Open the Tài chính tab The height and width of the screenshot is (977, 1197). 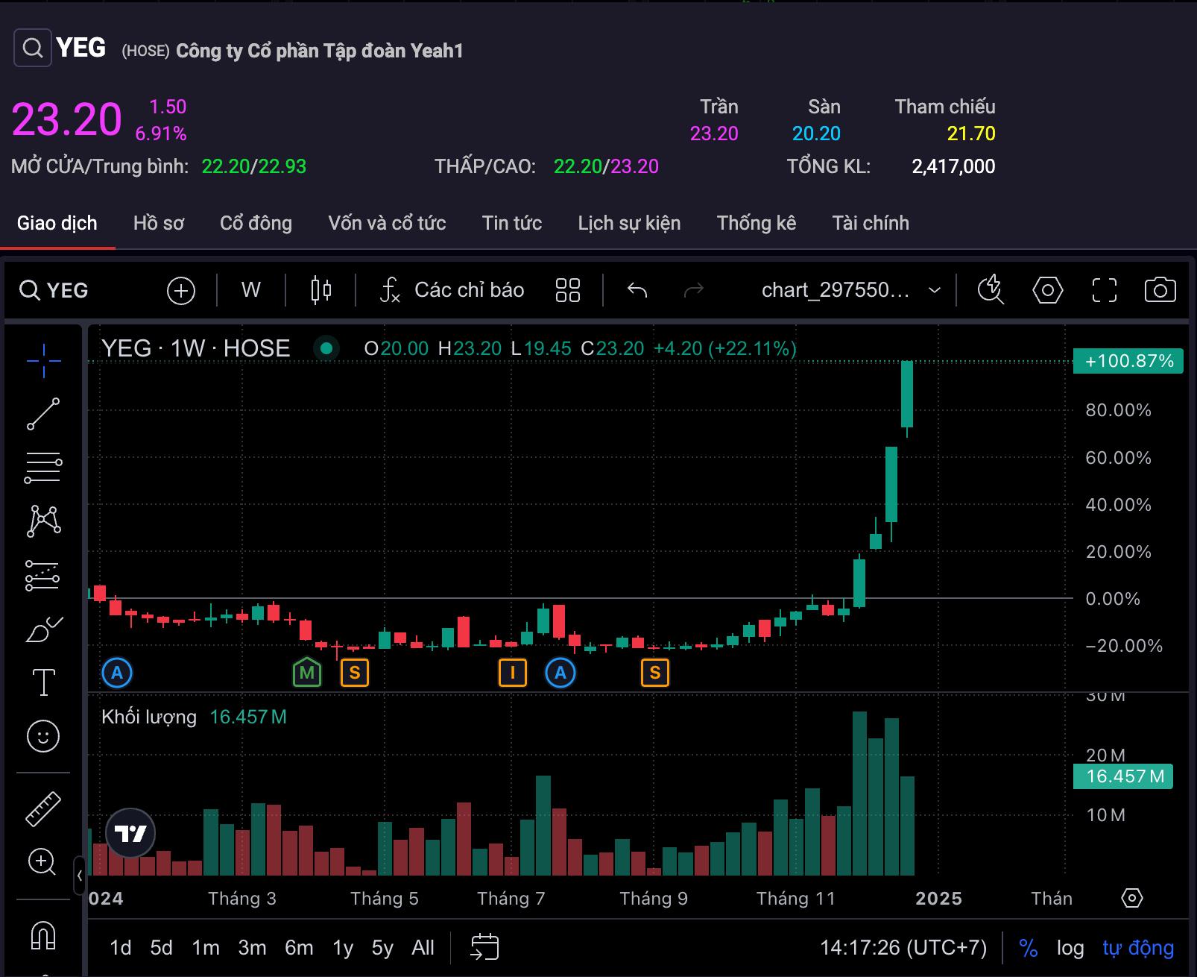coord(870,223)
